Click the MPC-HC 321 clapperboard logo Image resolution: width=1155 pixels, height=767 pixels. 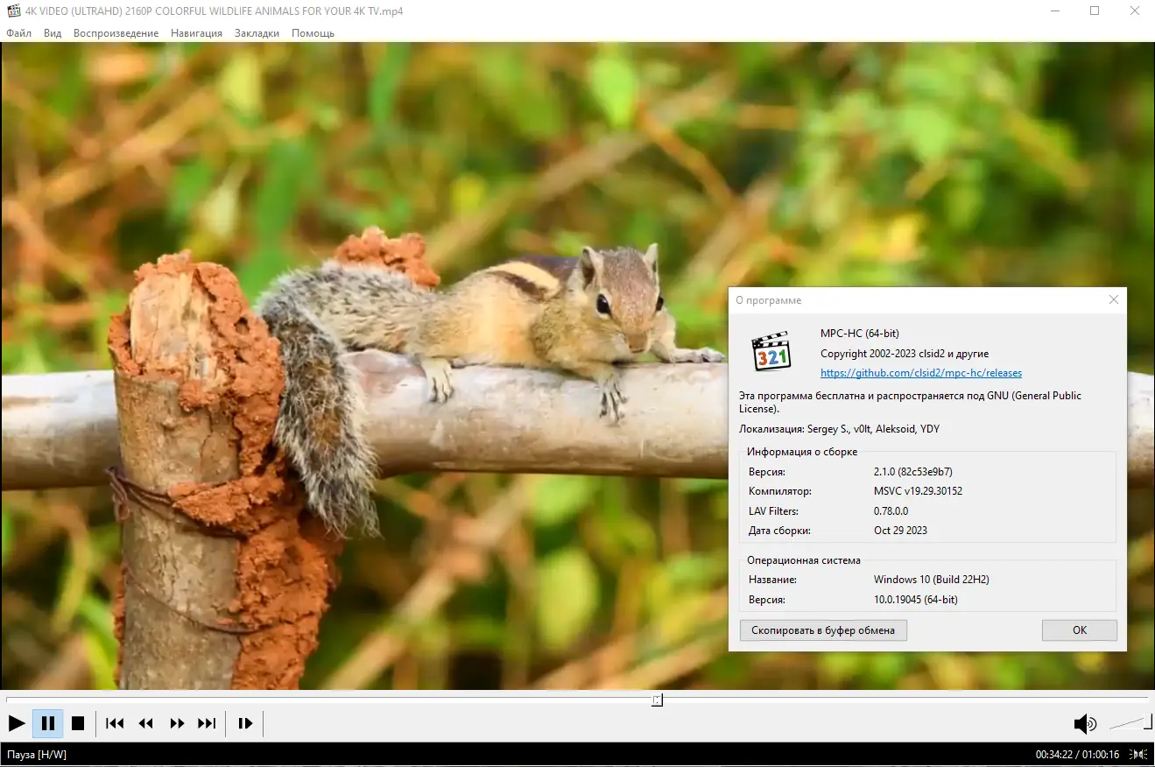click(771, 351)
